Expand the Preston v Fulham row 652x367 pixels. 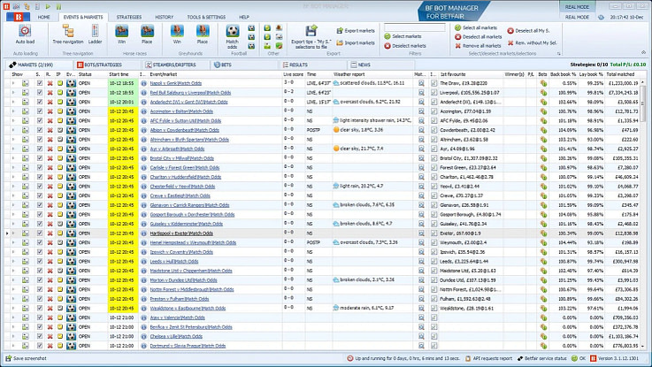pos(13,299)
